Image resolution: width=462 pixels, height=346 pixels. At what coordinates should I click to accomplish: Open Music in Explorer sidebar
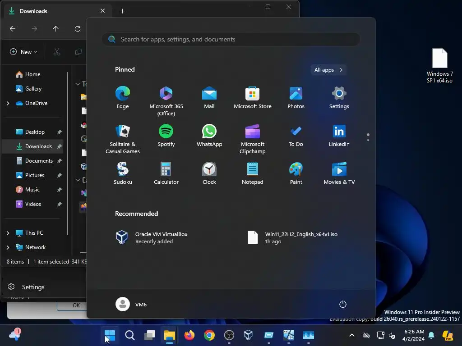tap(33, 190)
